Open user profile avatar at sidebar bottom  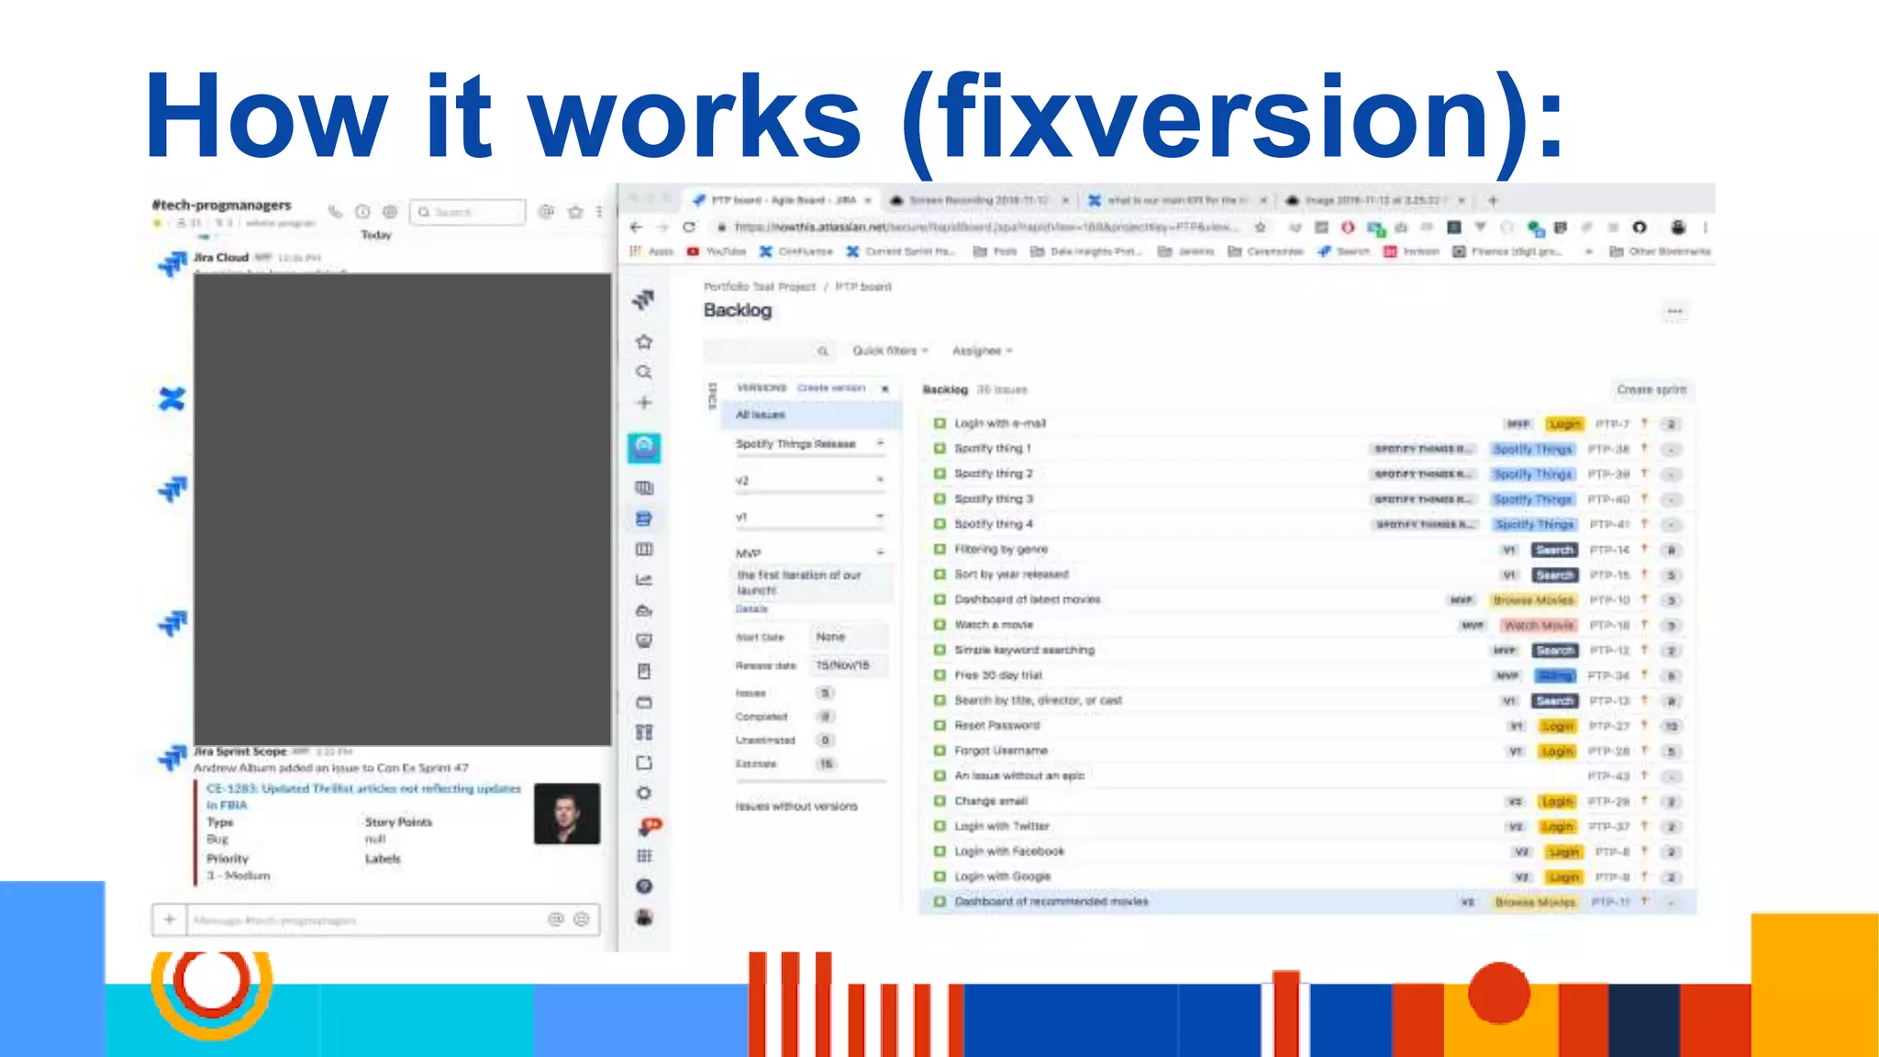pos(644,918)
